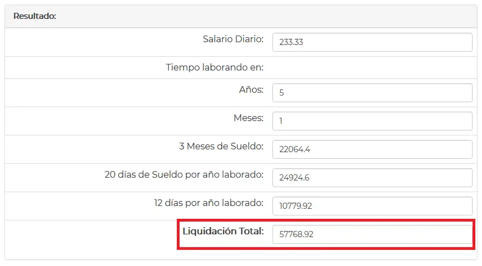The image size is (482, 266).
Task: Click the Resultado panel header
Action: tap(241, 17)
